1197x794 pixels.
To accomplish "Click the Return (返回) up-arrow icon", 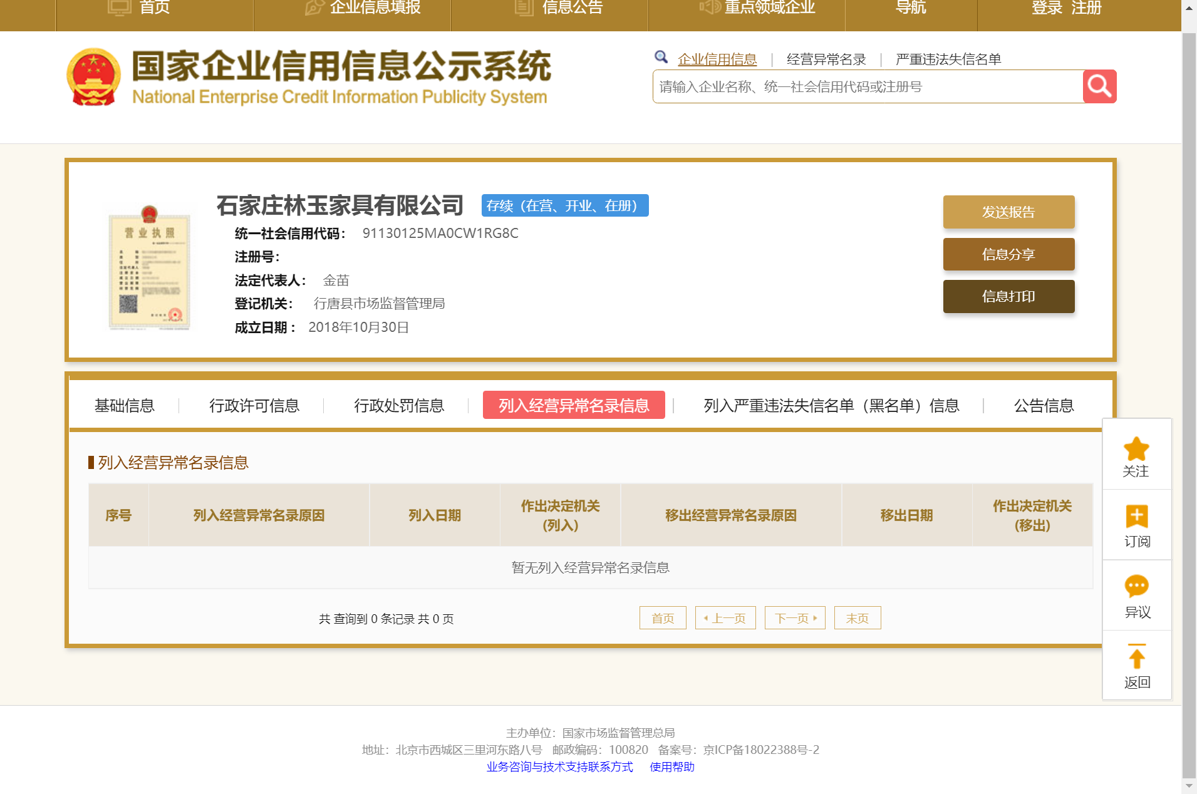I will click(1136, 656).
